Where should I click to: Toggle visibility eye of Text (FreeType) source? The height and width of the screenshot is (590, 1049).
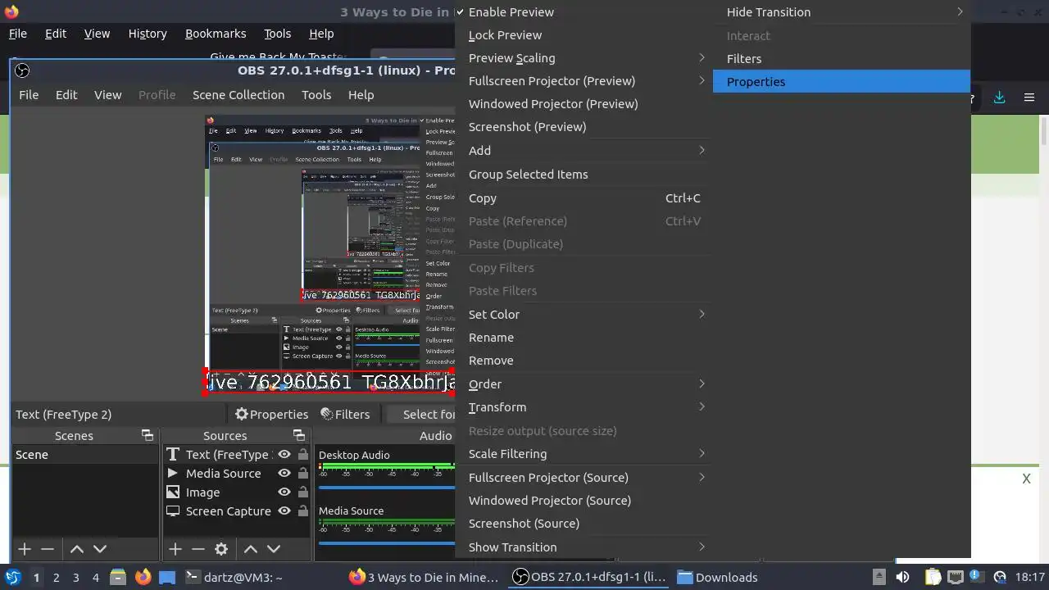284,455
